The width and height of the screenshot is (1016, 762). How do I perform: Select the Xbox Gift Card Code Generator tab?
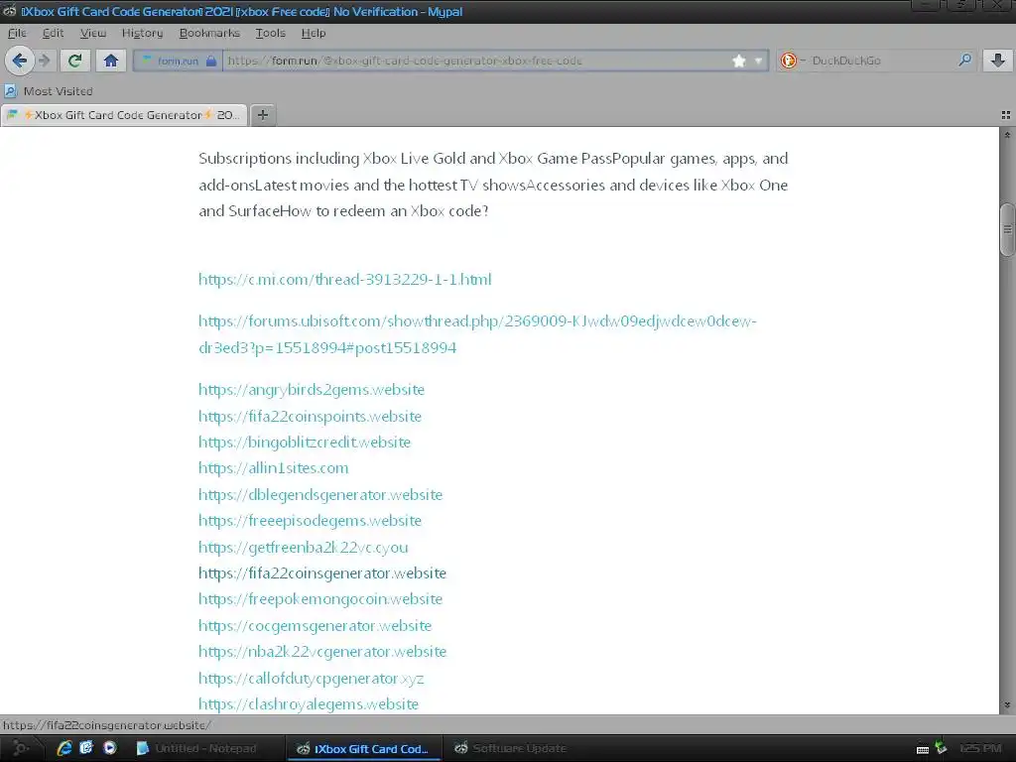[x=124, y=115]
